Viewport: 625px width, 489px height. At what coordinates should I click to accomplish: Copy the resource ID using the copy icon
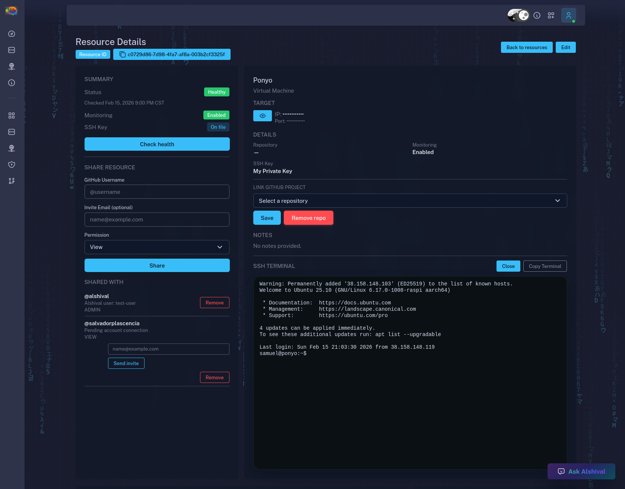click(x=122, y=55)
